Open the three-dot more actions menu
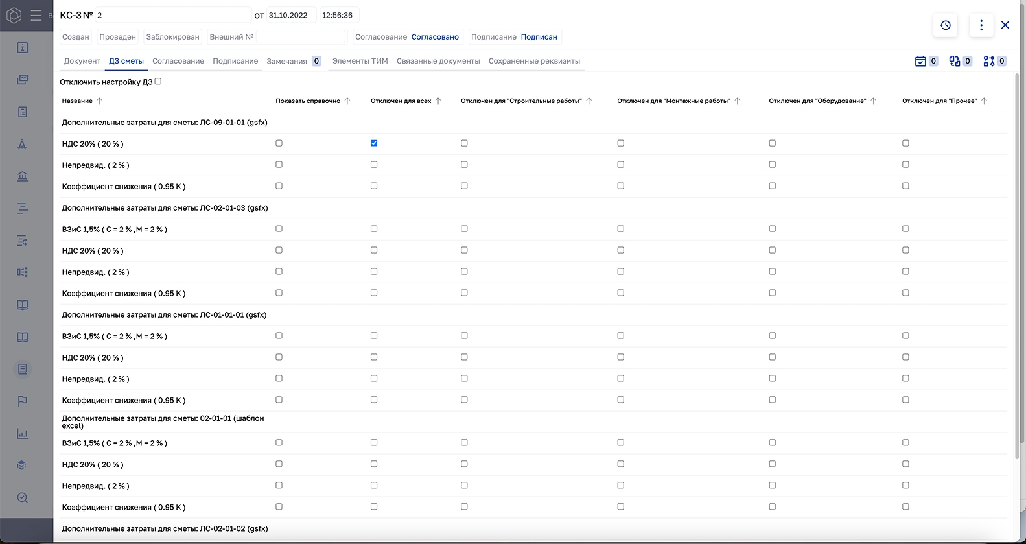Image resolution: width=1026 pixels, height=544 pixels. [x=981, y=25]
